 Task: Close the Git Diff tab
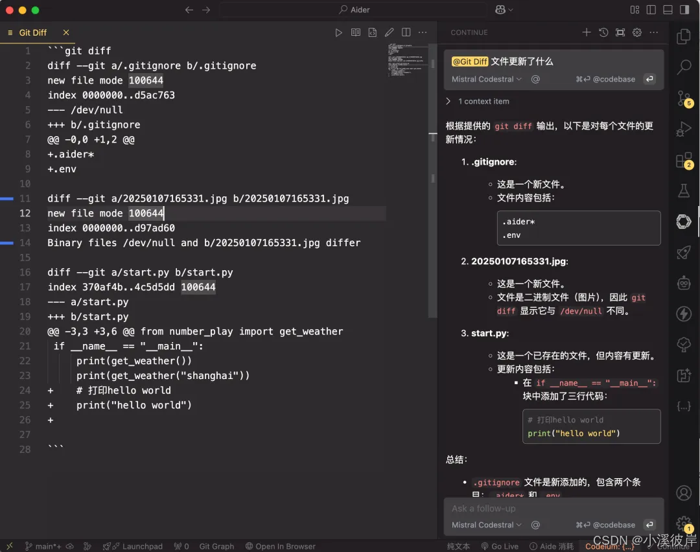(x=66, y=32)
